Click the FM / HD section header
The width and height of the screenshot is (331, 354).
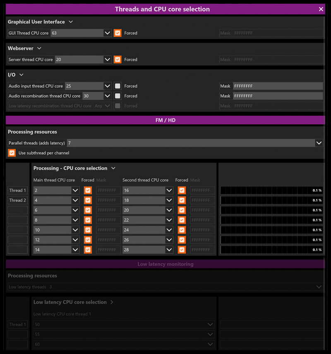pyautogui.click(x=165, y=120)
